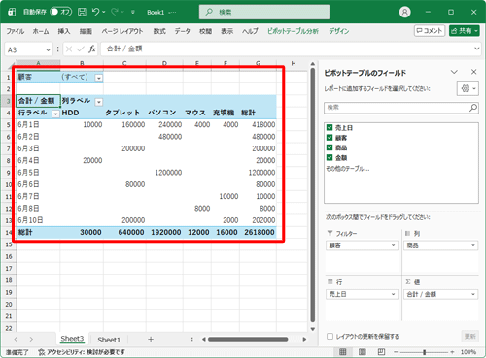Click the コメント button

point(430,31)
